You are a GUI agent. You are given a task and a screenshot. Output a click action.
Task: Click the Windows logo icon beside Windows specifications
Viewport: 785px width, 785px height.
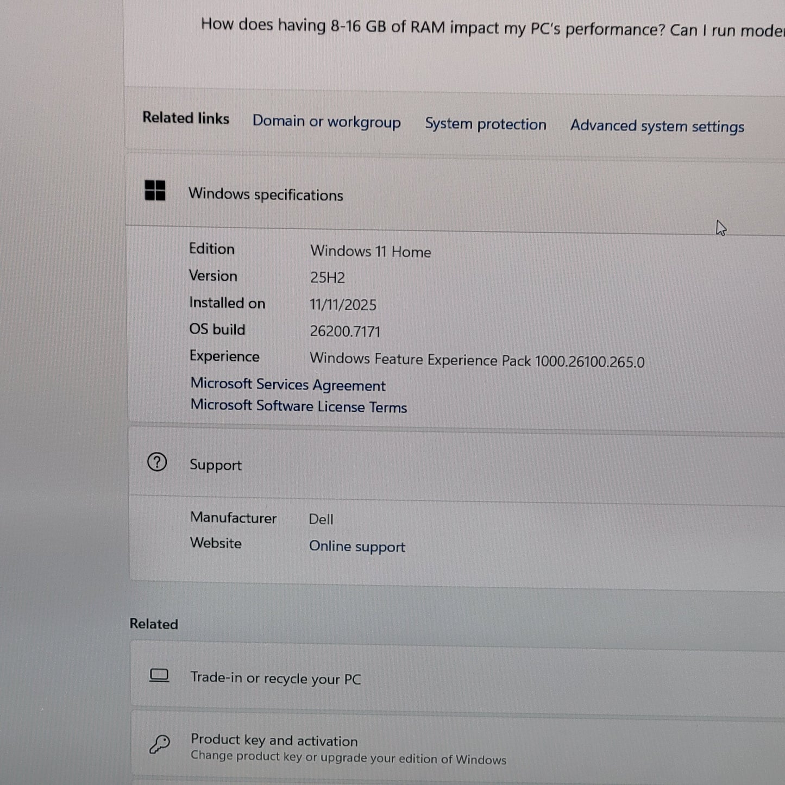pos(155,191)
